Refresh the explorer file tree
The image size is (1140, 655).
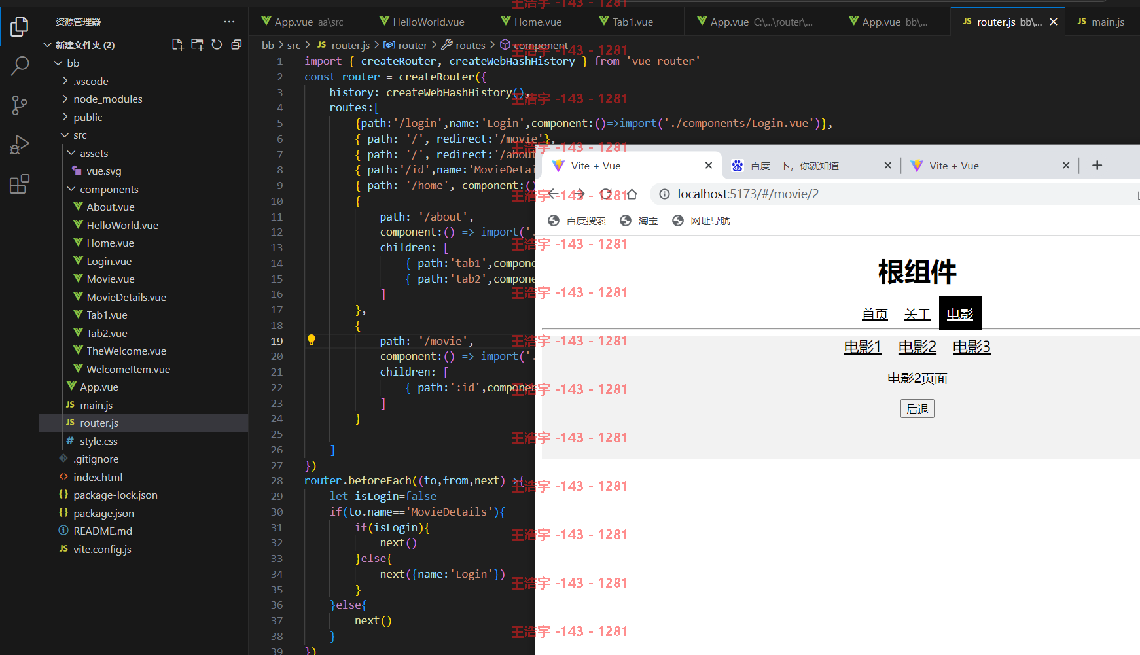click(x=217, y=44)
